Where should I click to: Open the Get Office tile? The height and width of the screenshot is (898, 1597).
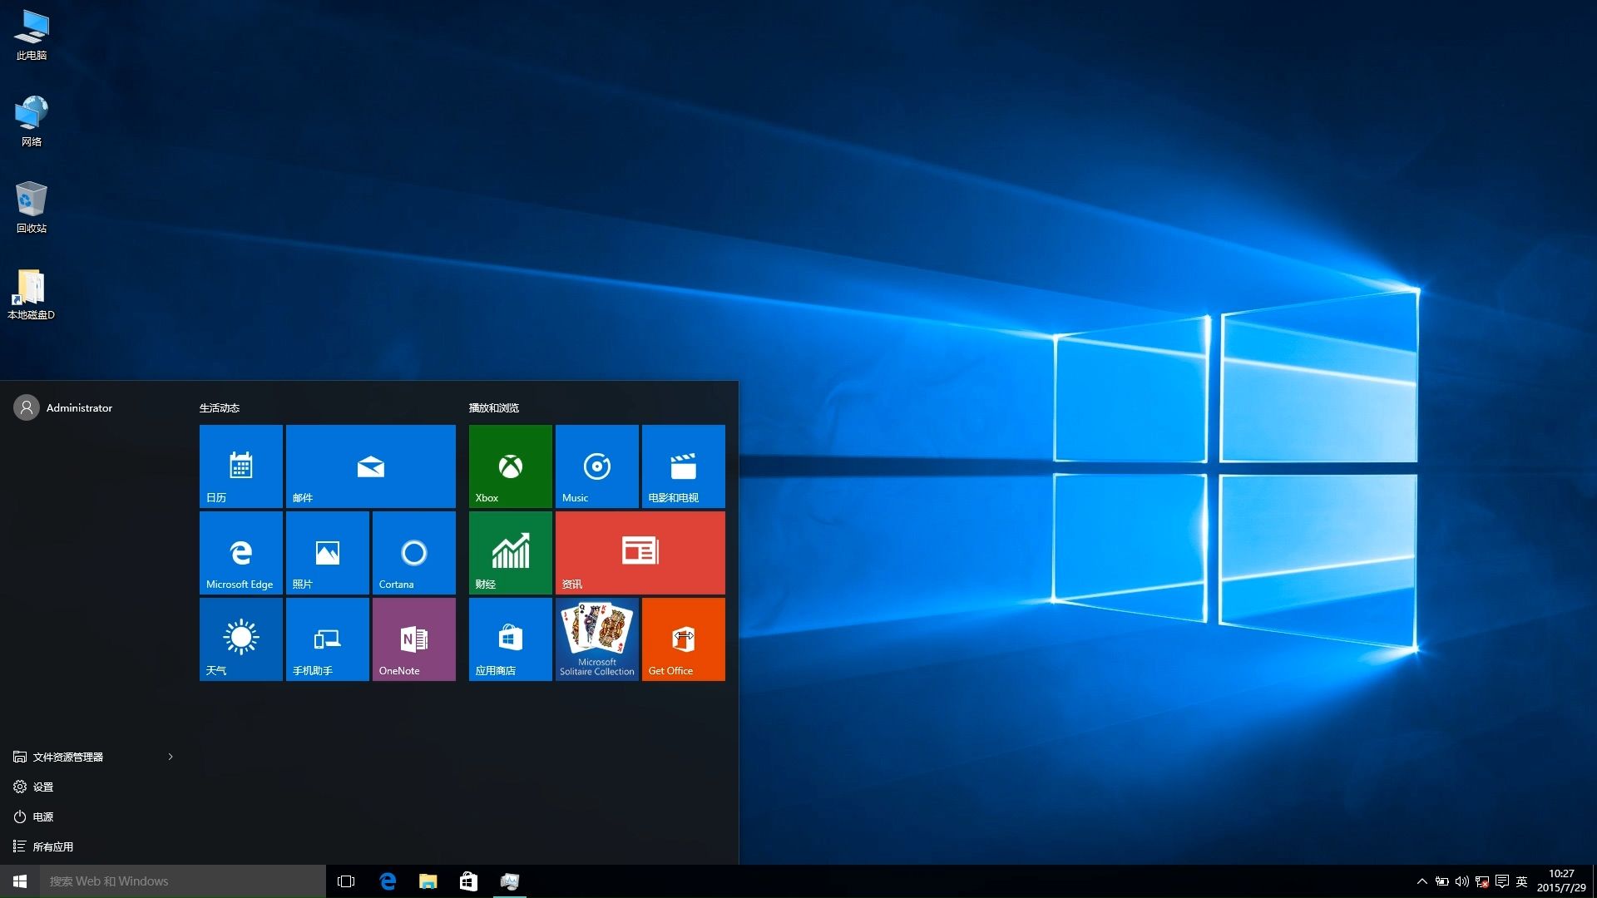pos(684,639)
